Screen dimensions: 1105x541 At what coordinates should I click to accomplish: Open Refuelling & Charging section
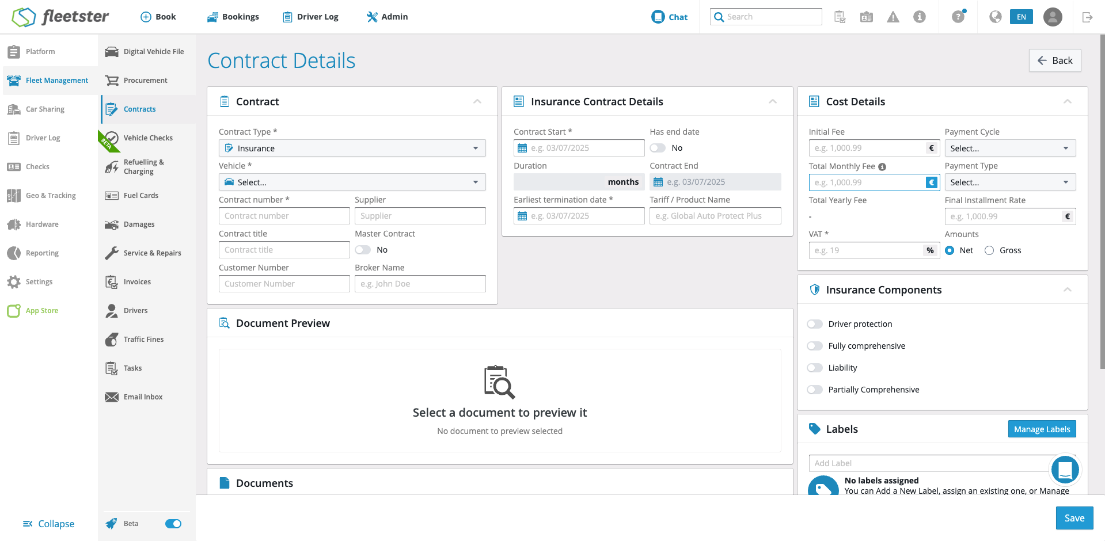click(147, 166)
